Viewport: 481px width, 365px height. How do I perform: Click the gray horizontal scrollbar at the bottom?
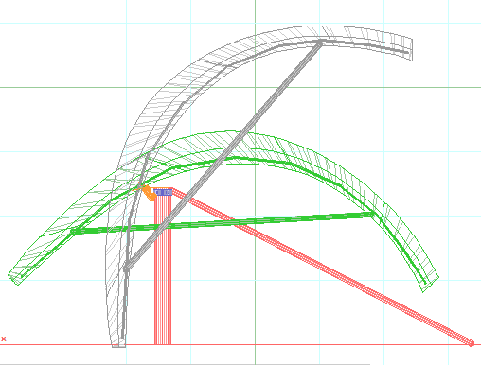coord(185,364)
